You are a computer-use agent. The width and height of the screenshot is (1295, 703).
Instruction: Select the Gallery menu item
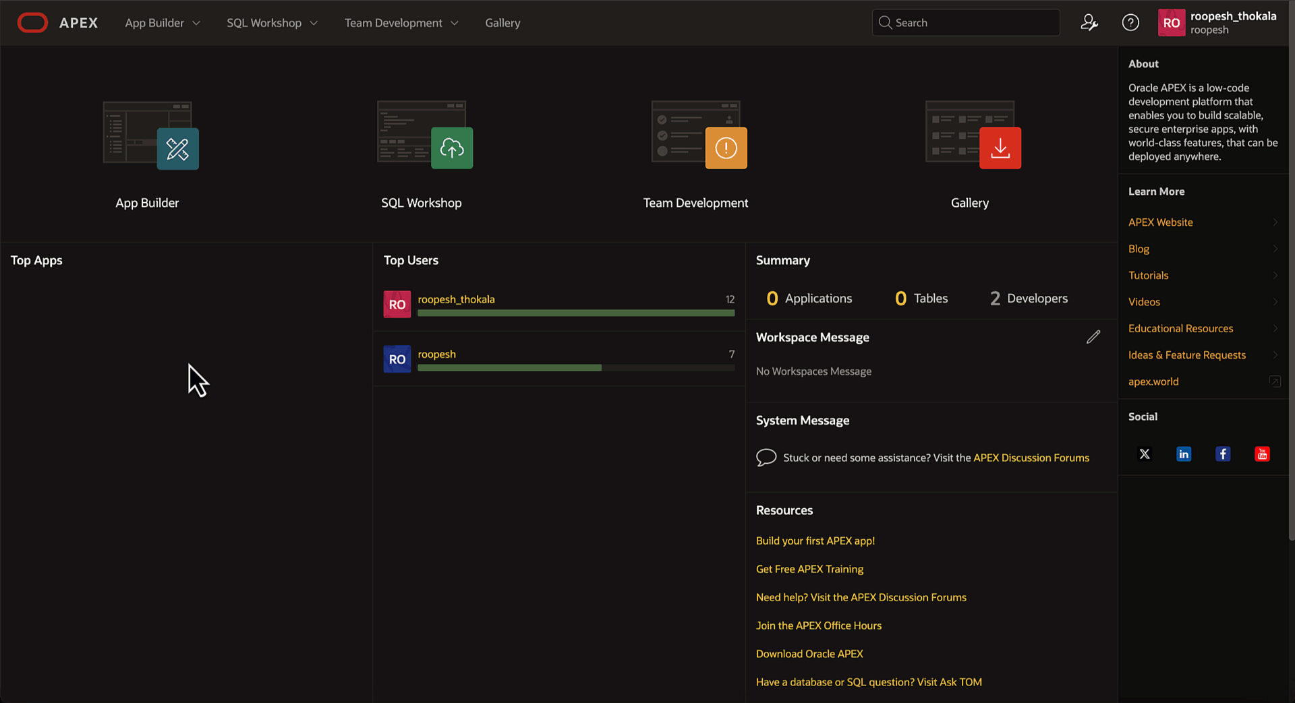[x=502, y=22]
